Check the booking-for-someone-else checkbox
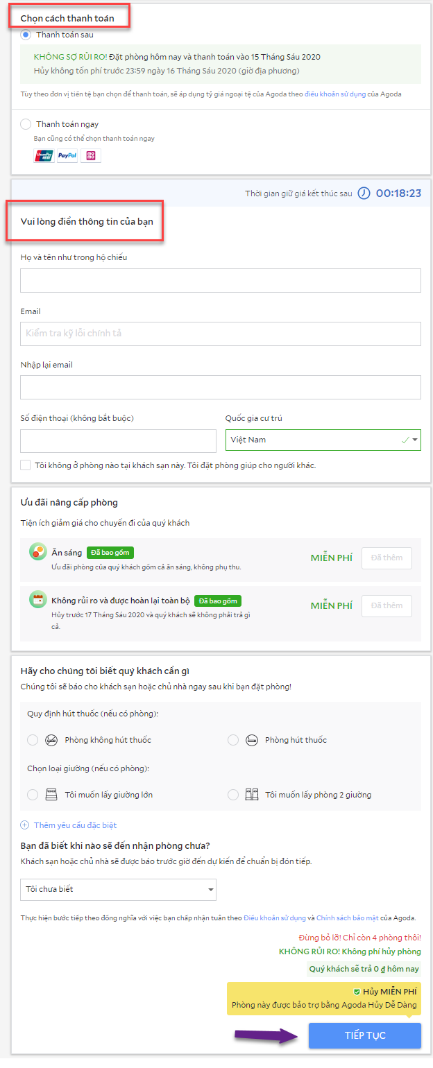 tap(26, 465)
